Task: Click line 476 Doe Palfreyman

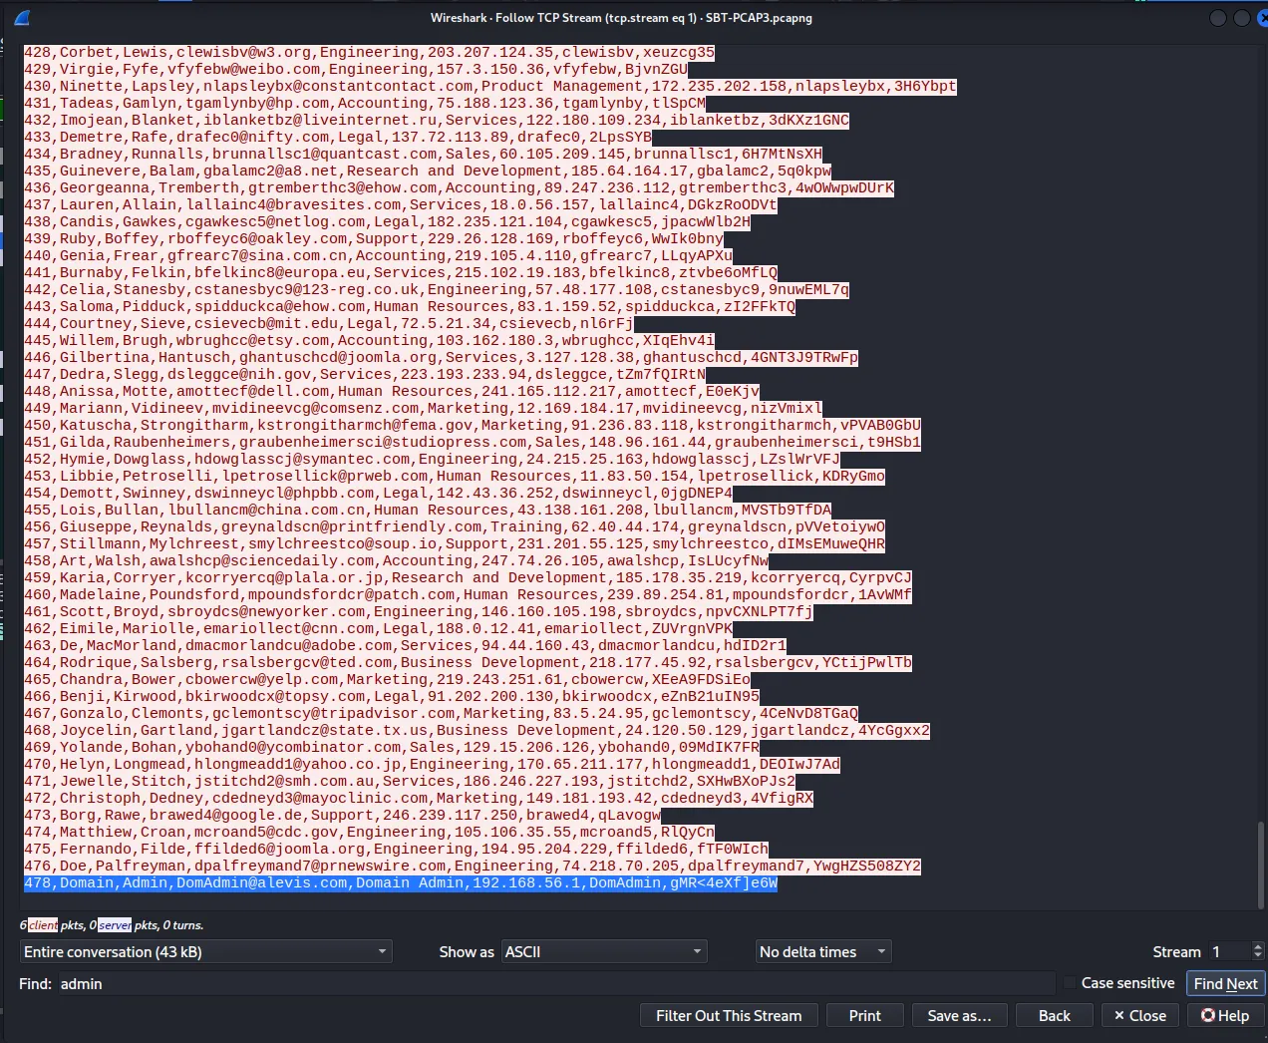Action: [x=473, y=866]
